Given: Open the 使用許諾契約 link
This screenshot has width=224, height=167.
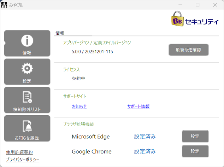Looking at the screenshot, I should (19, 152).
